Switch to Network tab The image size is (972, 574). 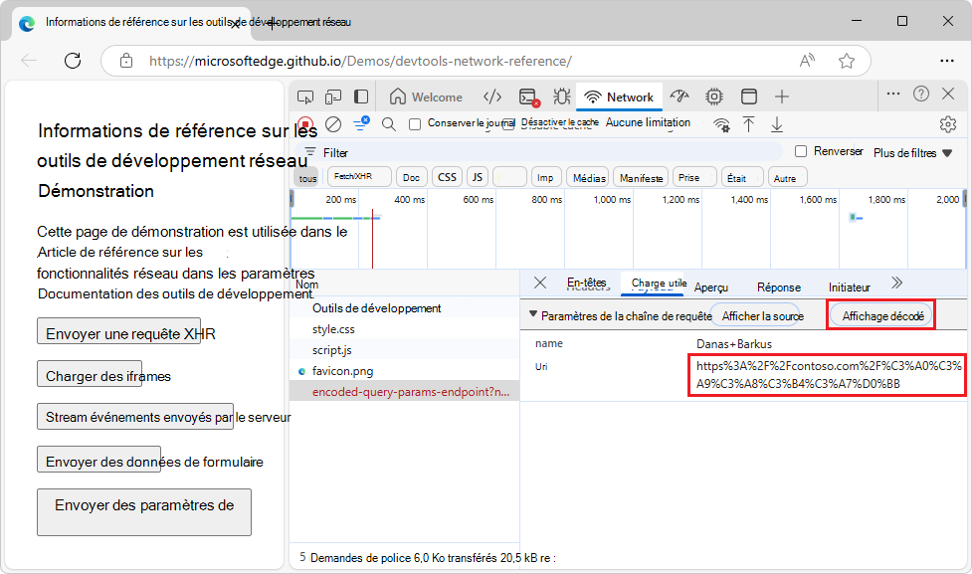(619, 97)
